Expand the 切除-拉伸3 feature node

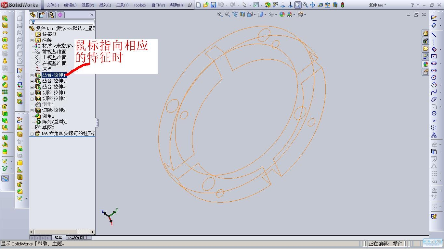click(x=32, y=110)
